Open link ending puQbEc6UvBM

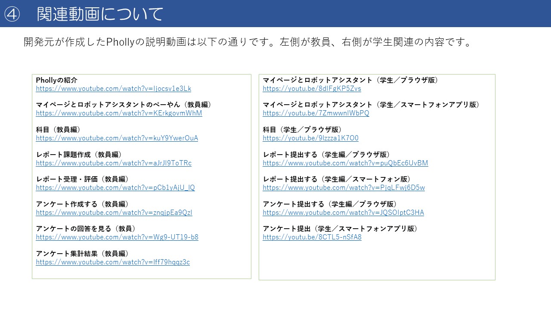pos(346,163)
